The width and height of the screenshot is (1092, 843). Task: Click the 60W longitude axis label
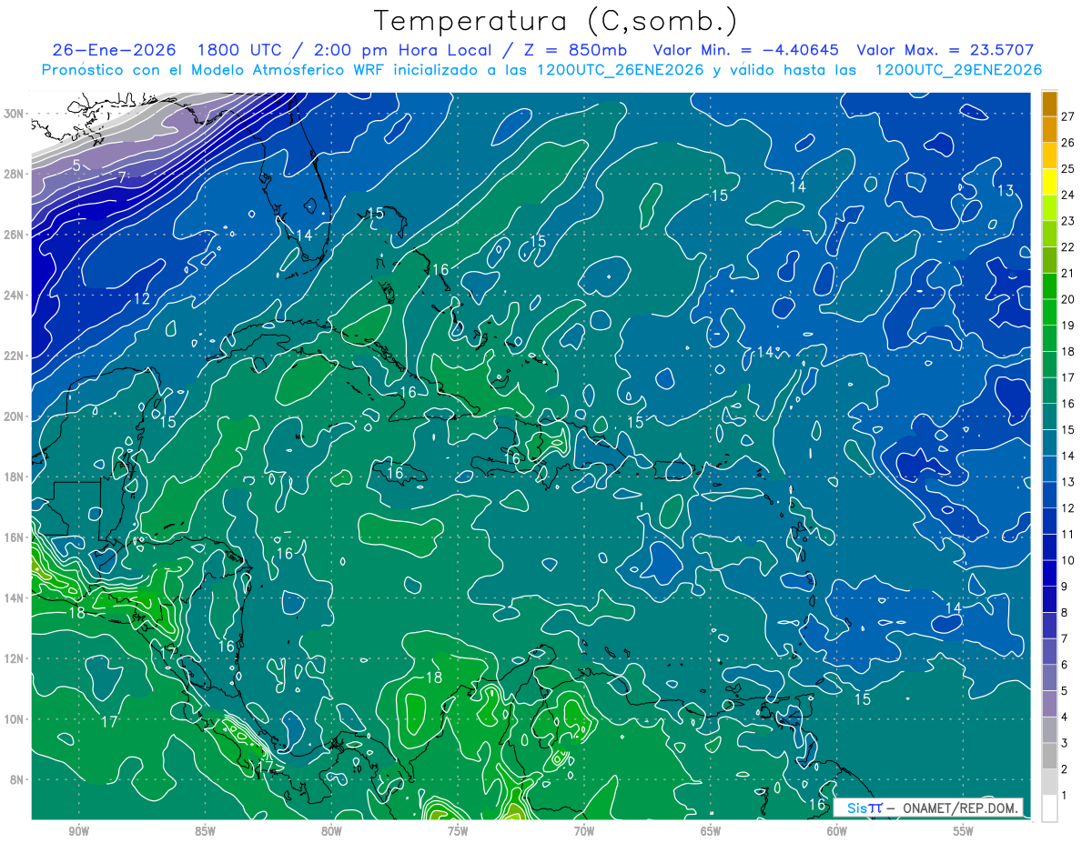(x=837, y=831)
